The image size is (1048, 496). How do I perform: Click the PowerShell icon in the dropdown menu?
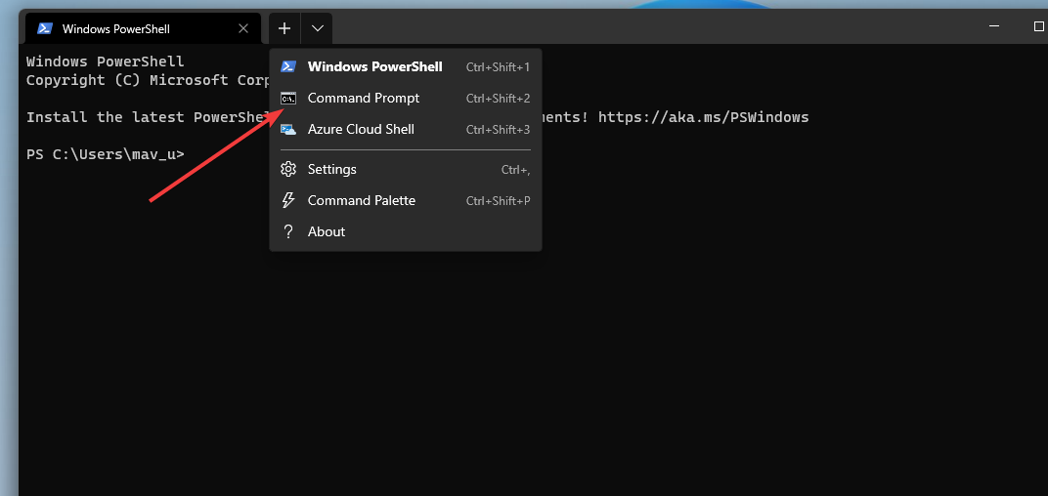coord(288,66)
